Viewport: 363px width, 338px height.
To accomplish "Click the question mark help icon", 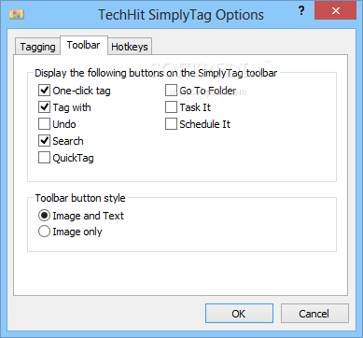I will tap(301, 11).
